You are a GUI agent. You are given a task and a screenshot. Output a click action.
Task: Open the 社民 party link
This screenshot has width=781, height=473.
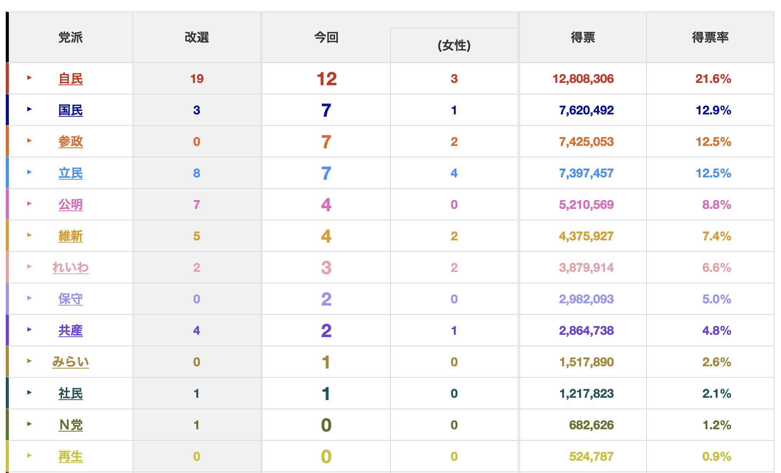[x=71, y=394]
